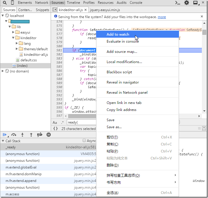Click the vertical scrollbar thumb in editor

pyautogui.click(x=204, y=32)
